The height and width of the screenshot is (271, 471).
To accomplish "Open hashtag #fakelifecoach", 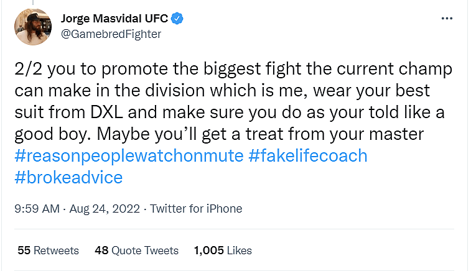I will (x=307, y=155).
